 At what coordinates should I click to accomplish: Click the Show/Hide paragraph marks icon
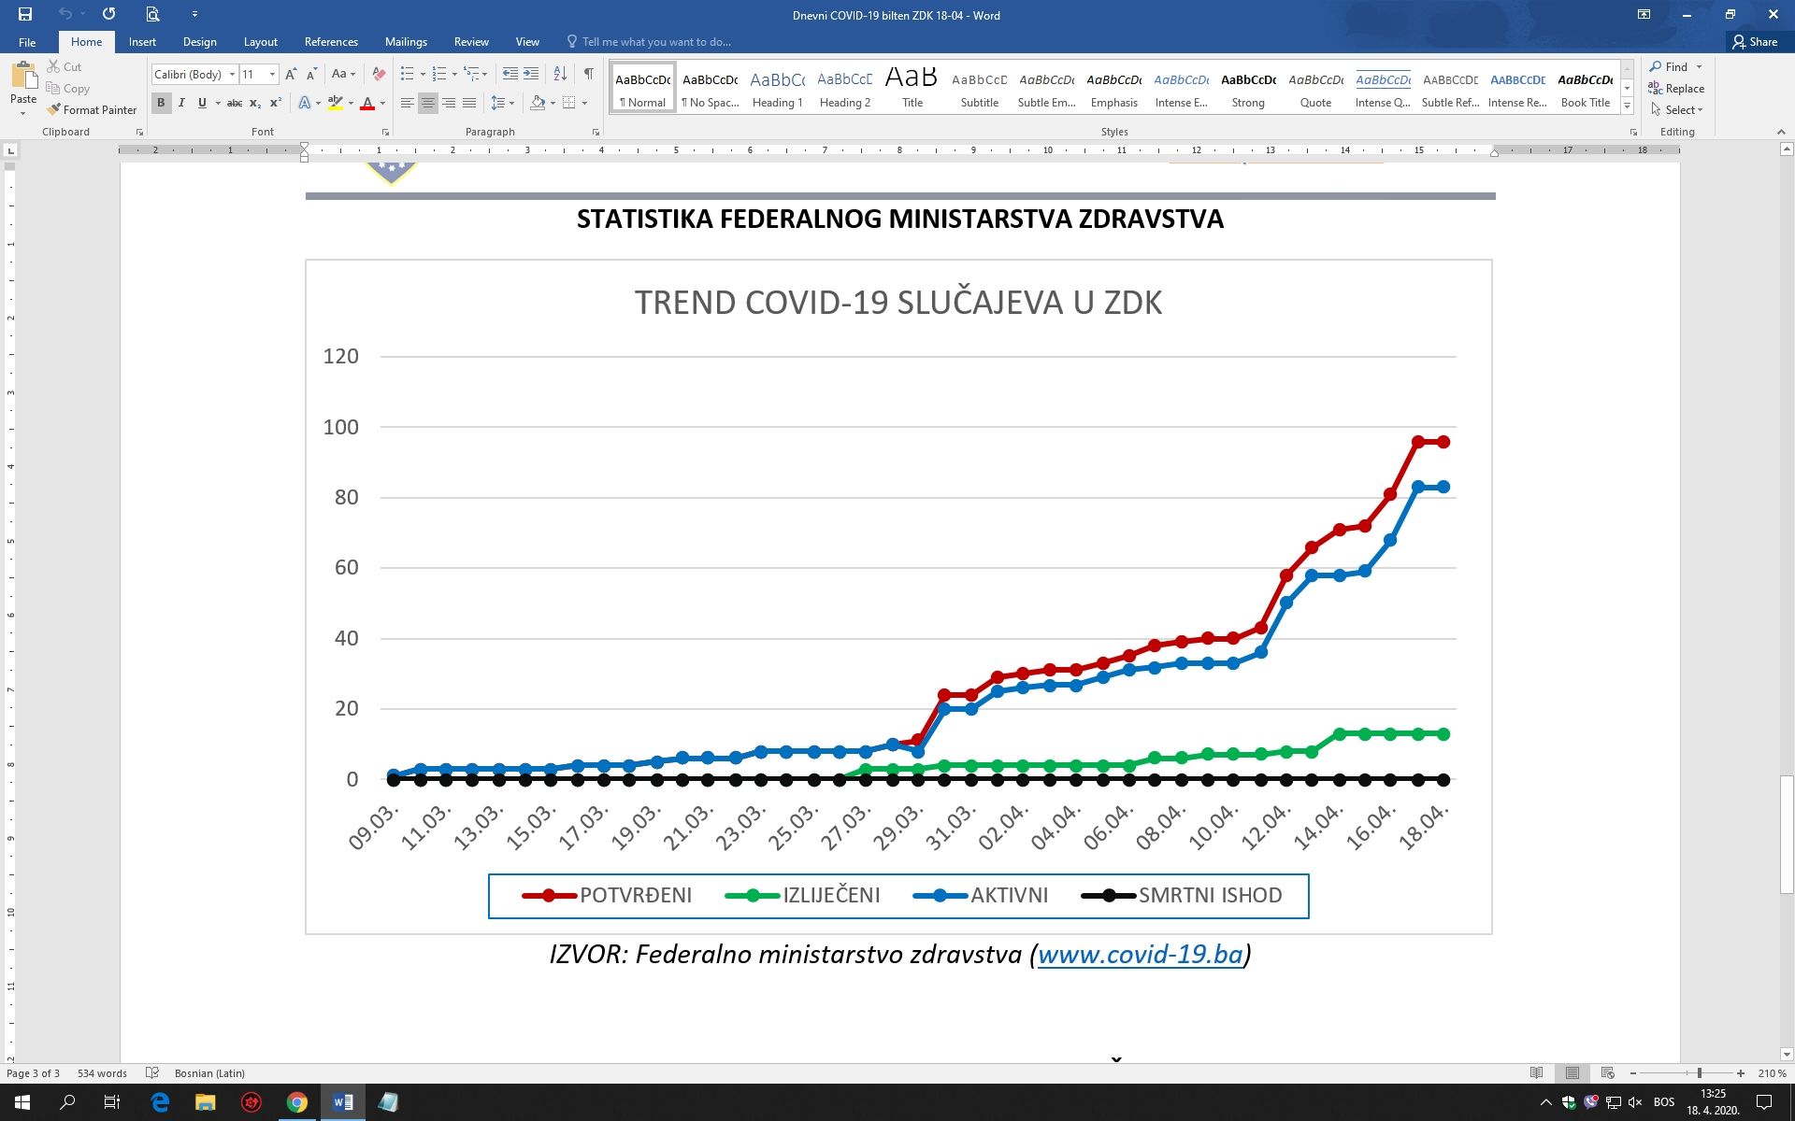tap(588, 74)
